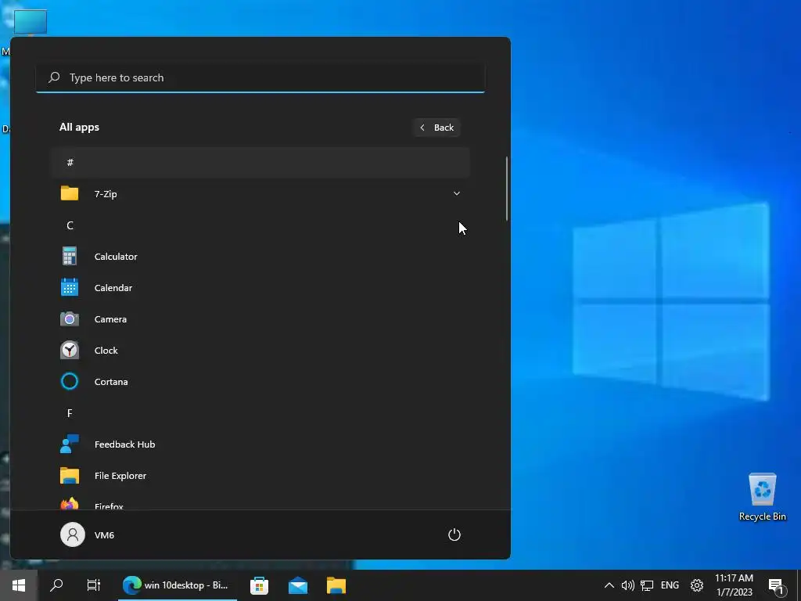Open Feedback Hub icon

70,444
